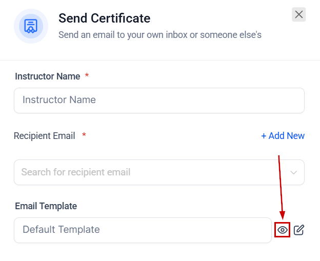The height and width of the screenshot is (261, 320).
Task: Click + Add New recipient link
Action: (x=283, y=136)
